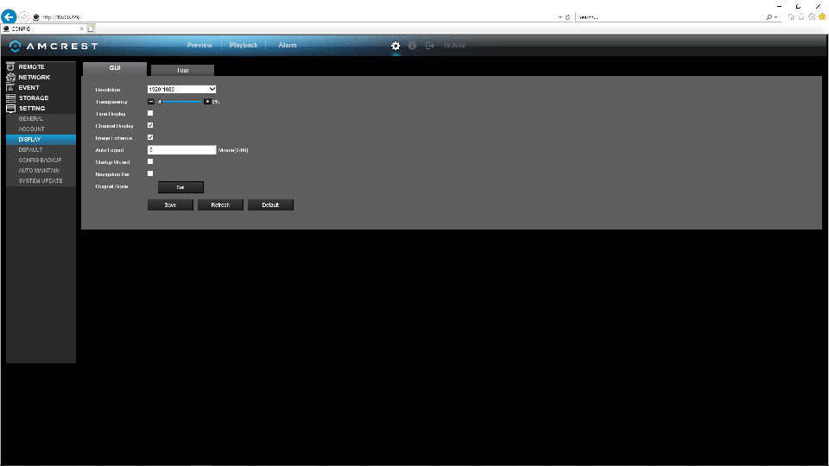829x466 pixels.
Task: Collapse the SETTING section in sidebar
Action: point(41,109)
